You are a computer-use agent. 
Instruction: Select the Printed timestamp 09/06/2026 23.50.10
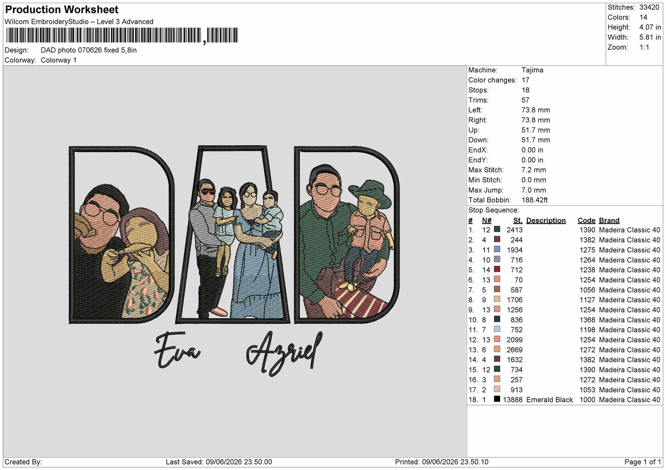point(455,462)
